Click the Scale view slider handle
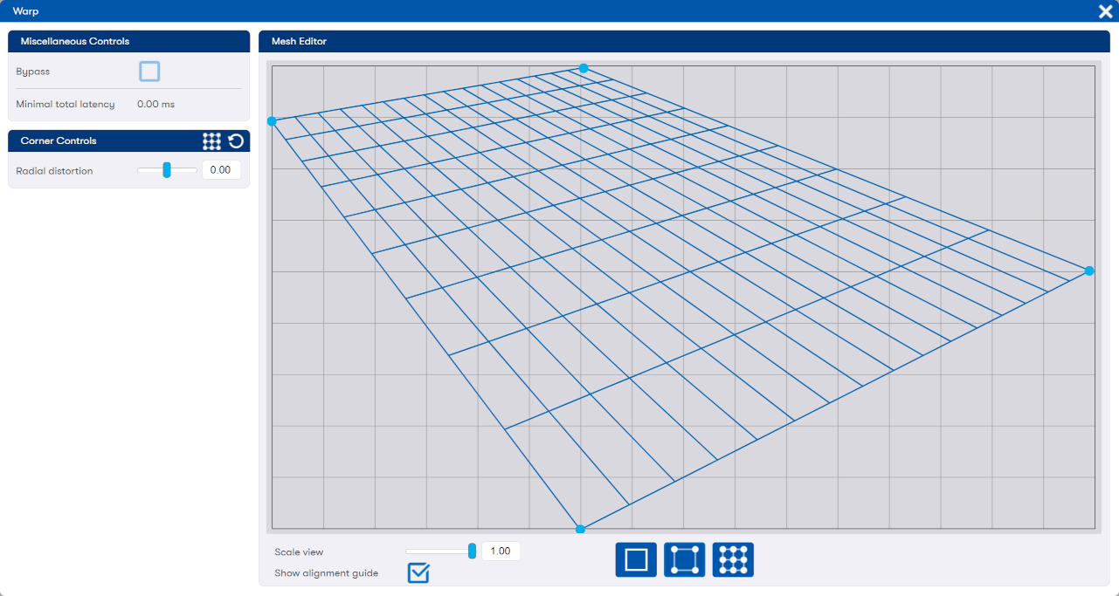This screenshot has width=1119, height=596. click(x=473, y=551)
